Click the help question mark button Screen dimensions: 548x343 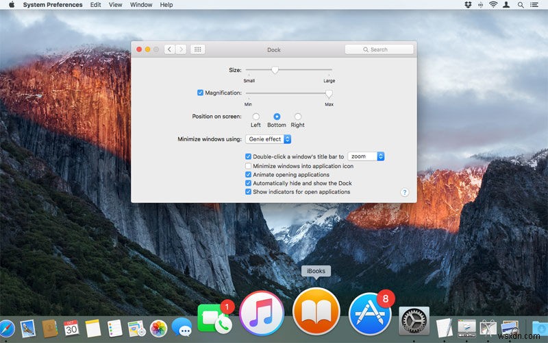tap(404, 192)
